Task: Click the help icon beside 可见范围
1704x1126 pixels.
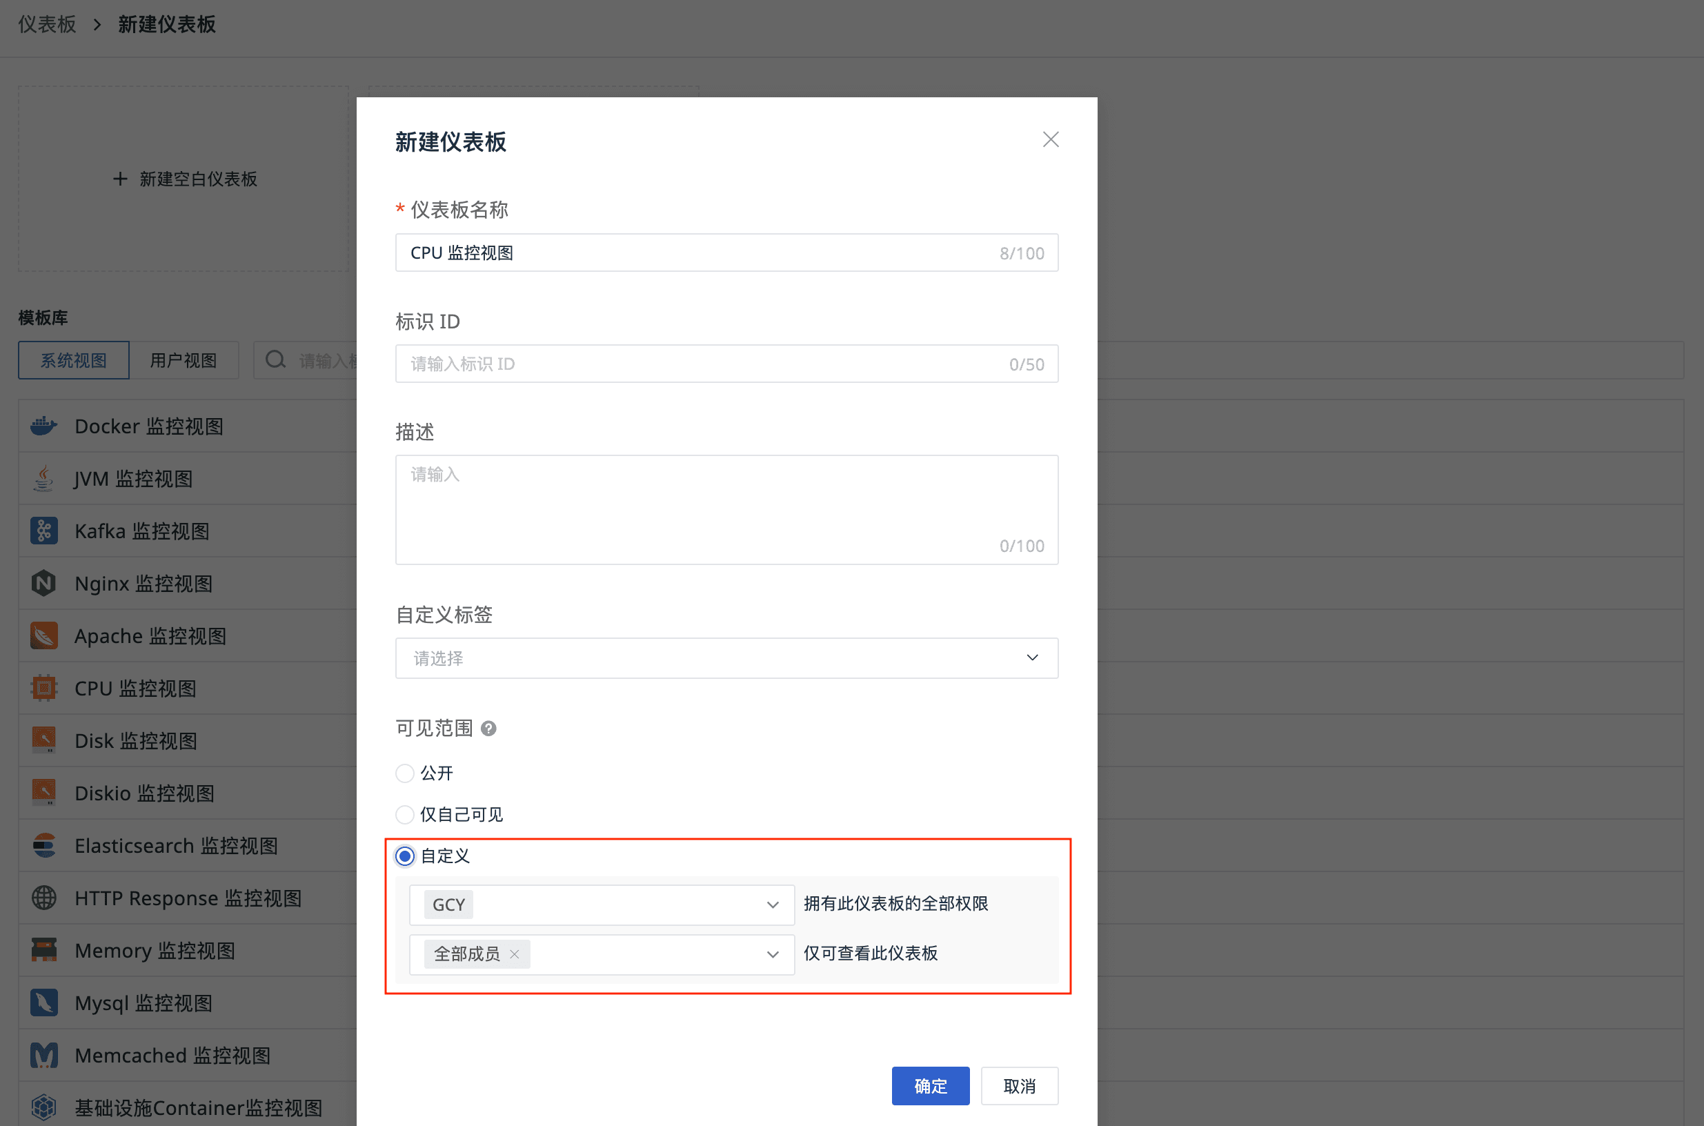Action: (x=488, y=728)
